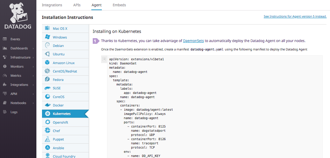Expand the Dashboards submenu arrow
The height and width of the screenshot is (158, 330).
33,48
